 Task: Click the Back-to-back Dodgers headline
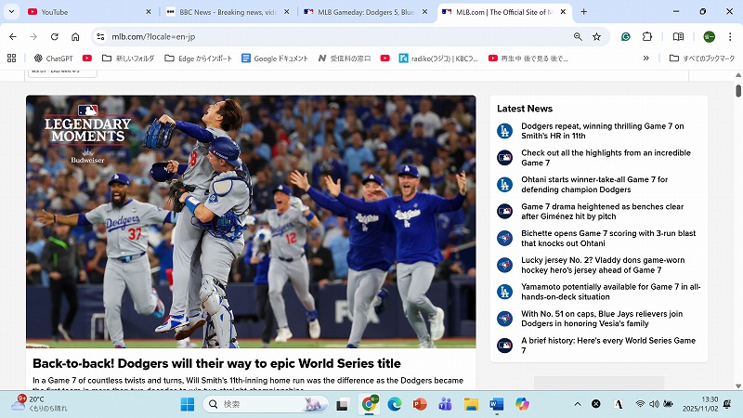pyautogui.click(x=216, y=363)
